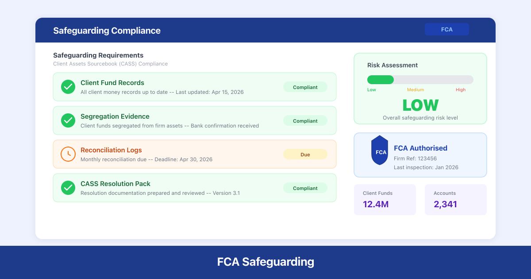Viewport: 531px width, 279px height.
Task: Toggle the Compliant status for Client Fund Records
Action: (x=305, y=87)
